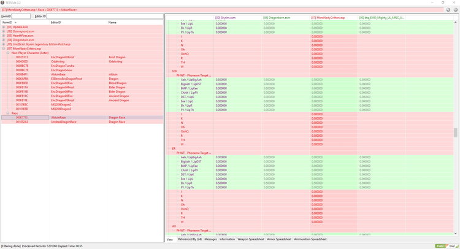Viewport: 460px width, 249px height.
Task: Collapse the Non-Player Character (Actor) group
Action: pos(8,53)
